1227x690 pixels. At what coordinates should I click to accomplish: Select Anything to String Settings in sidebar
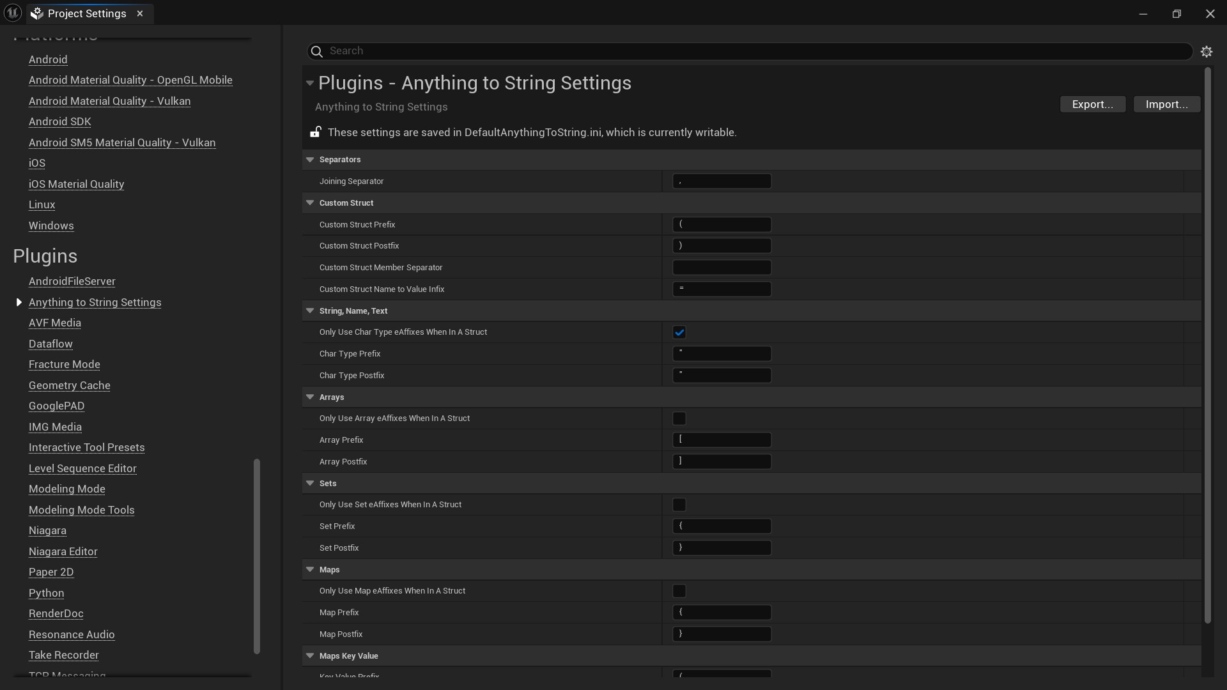point(95,302)
